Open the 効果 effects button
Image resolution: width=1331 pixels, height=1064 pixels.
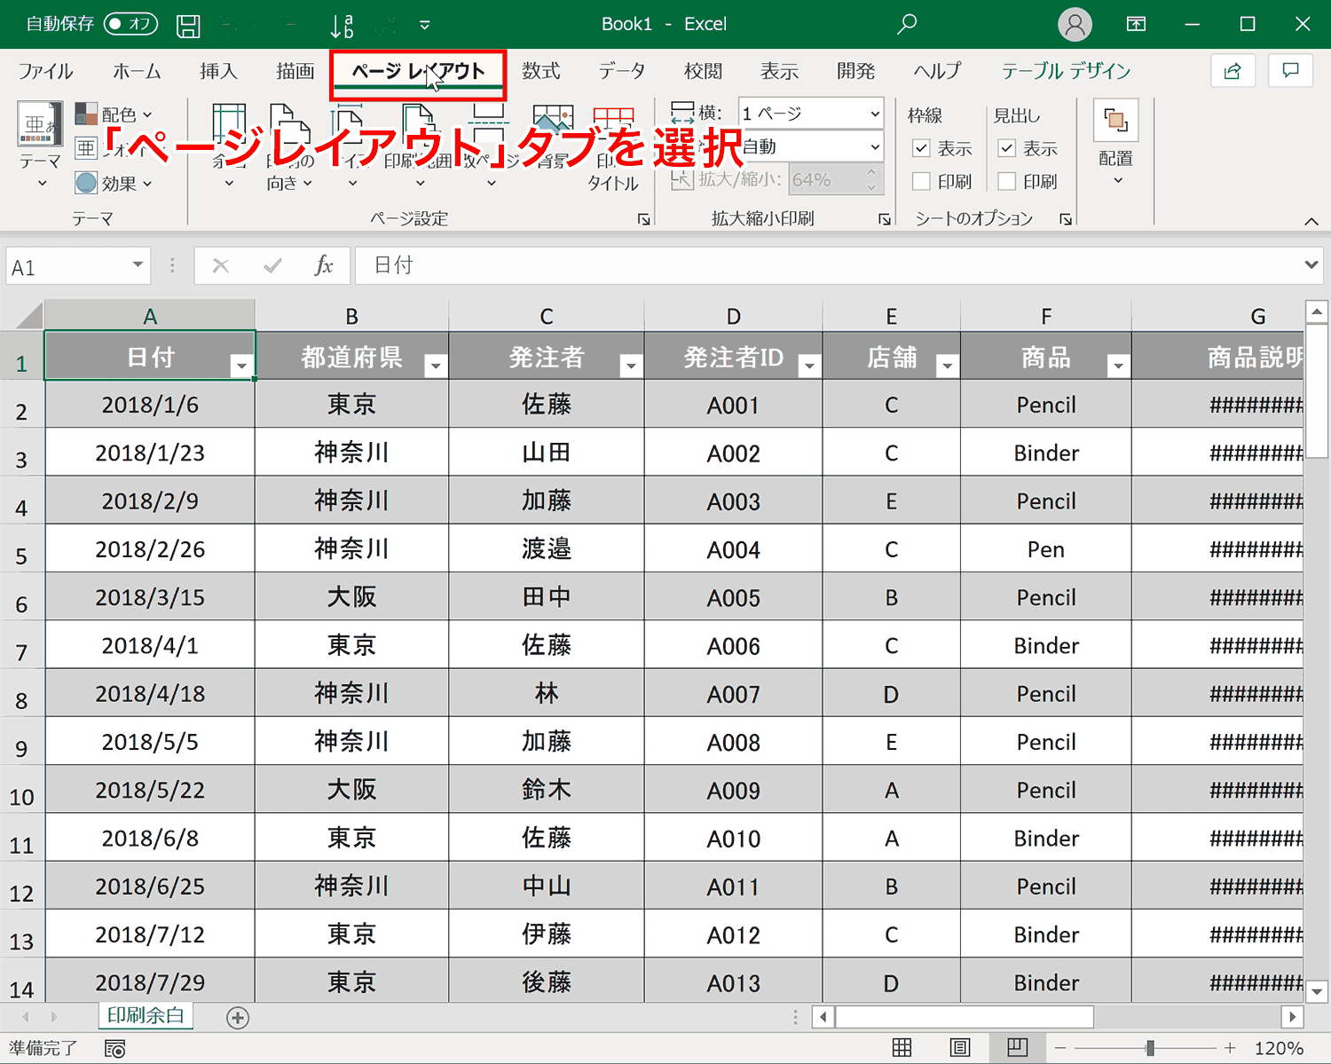tap(114, 183)
